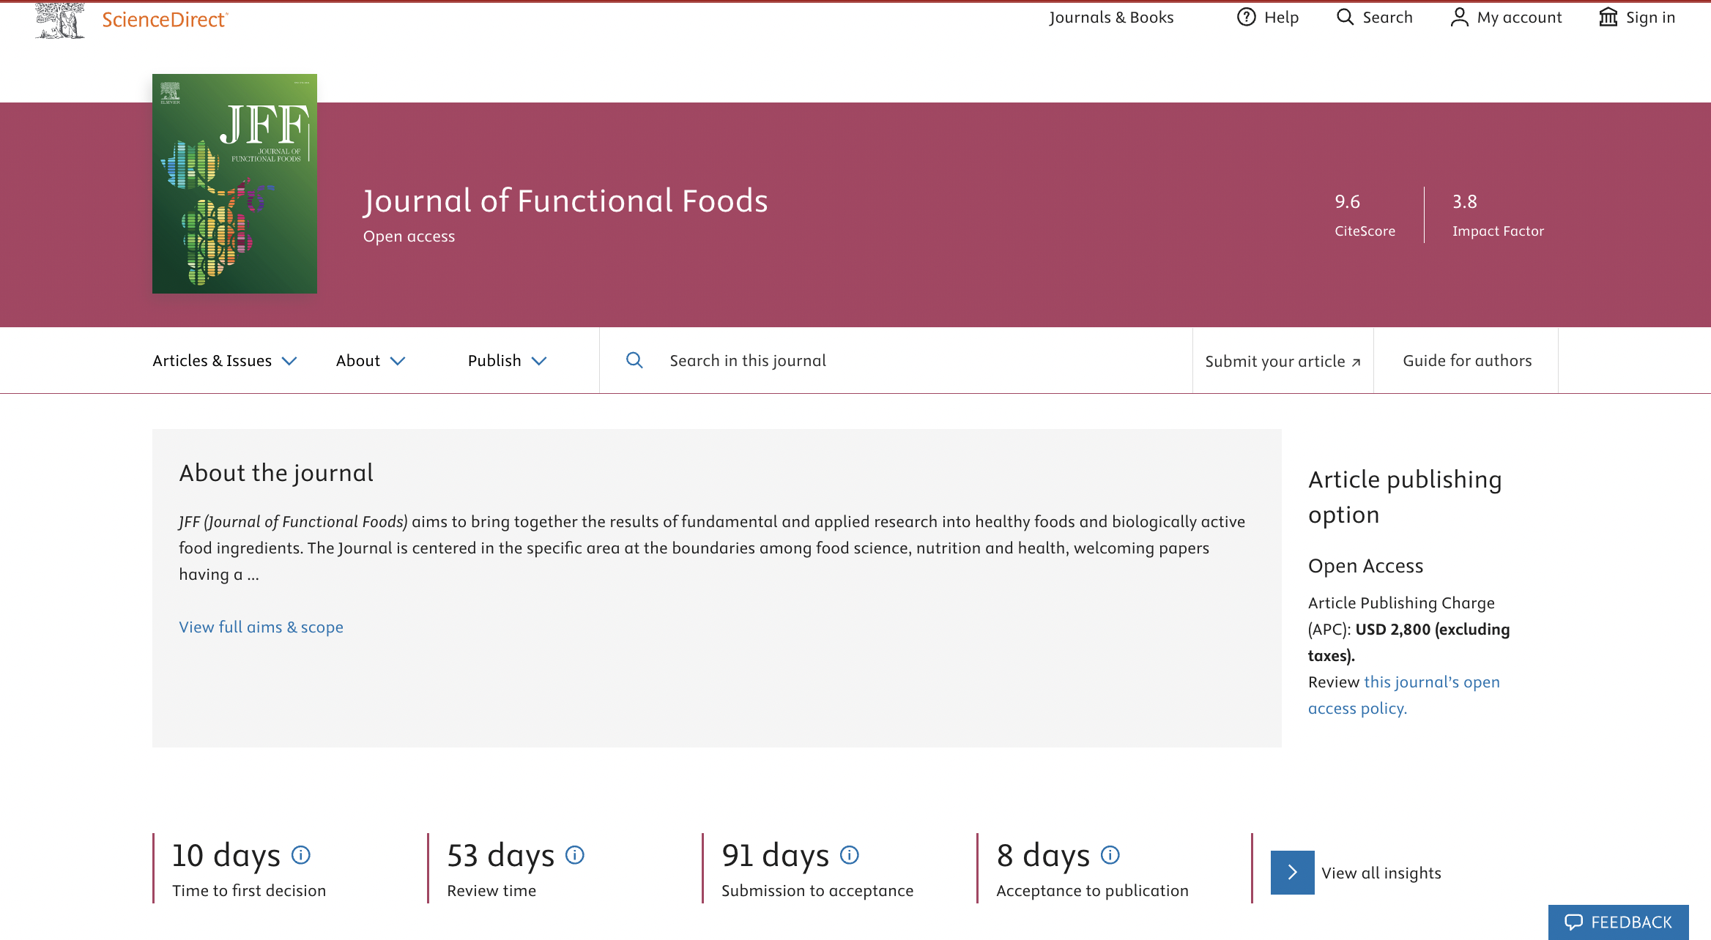The image size is (1711, 940).
Task: Click the institution Sign in icon
Action: [x=1608, y=18]
